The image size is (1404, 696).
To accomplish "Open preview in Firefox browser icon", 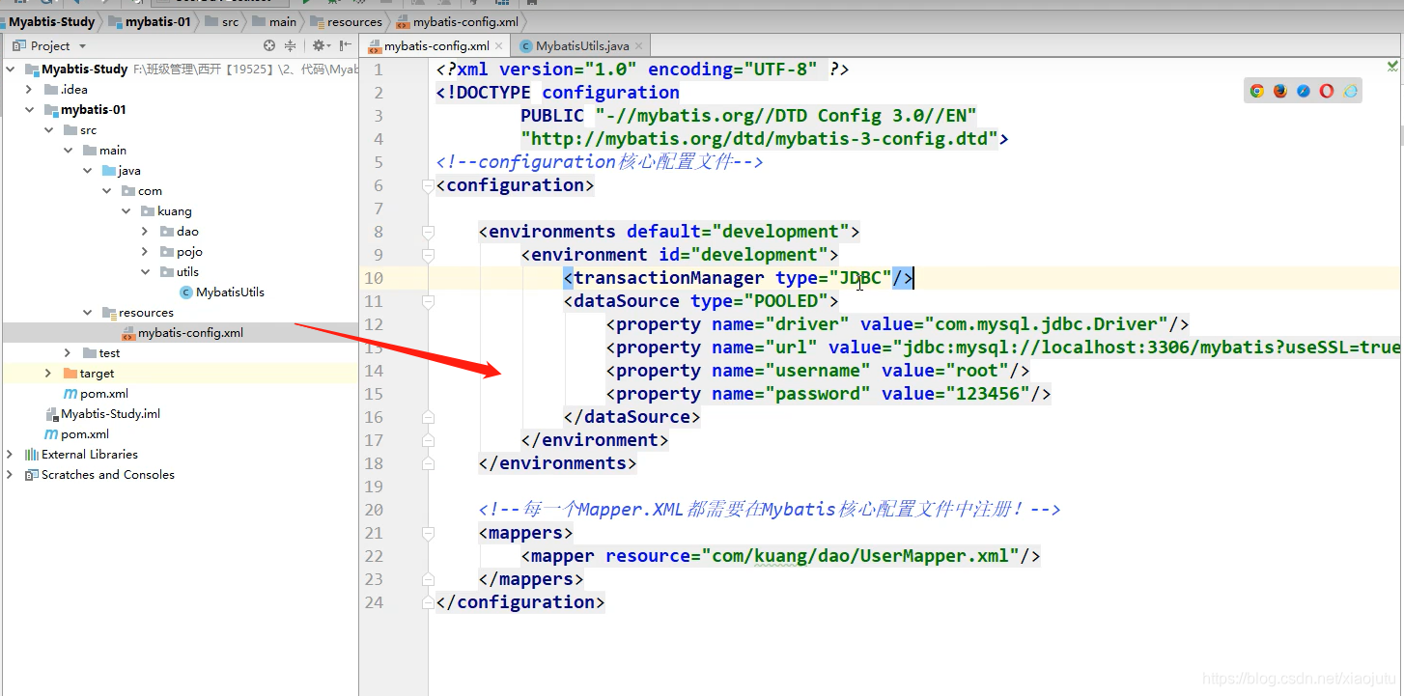I will 1280,91.
